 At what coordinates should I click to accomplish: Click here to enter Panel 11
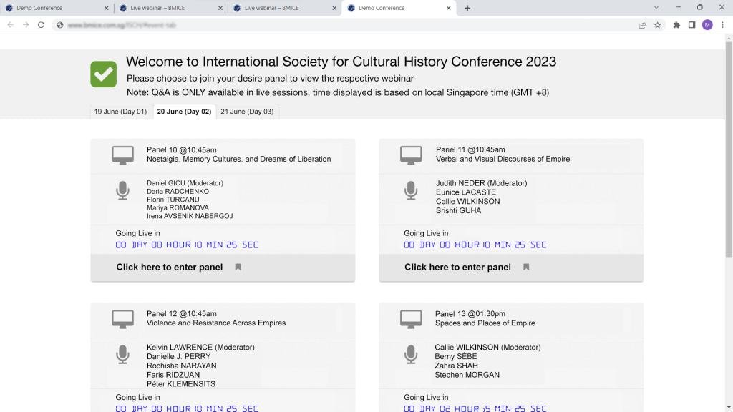pyautogui.click(x=457, y=268)
